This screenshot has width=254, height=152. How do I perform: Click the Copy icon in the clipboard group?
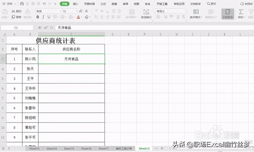[x=14, y=17]
